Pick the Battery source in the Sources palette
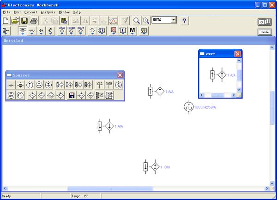The height and width of the screenshot is (200, 277). click(20, 85)
